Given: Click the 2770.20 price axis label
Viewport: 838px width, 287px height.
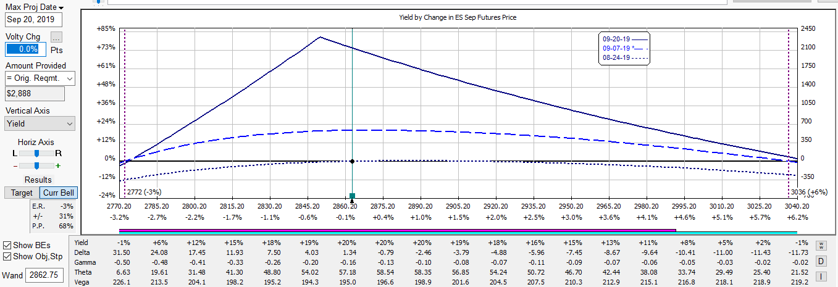Looking at the screenshot, I should [119, 207].
